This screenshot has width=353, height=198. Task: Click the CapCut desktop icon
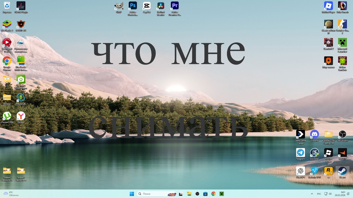point(147,7)
